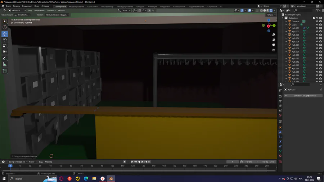Select the Rotate tool in the toolbar

click(5, 40)
